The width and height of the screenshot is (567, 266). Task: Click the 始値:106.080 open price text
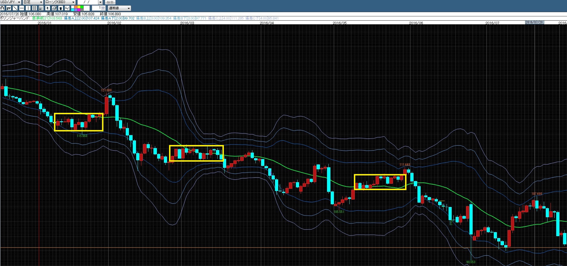tap(31, 14)
